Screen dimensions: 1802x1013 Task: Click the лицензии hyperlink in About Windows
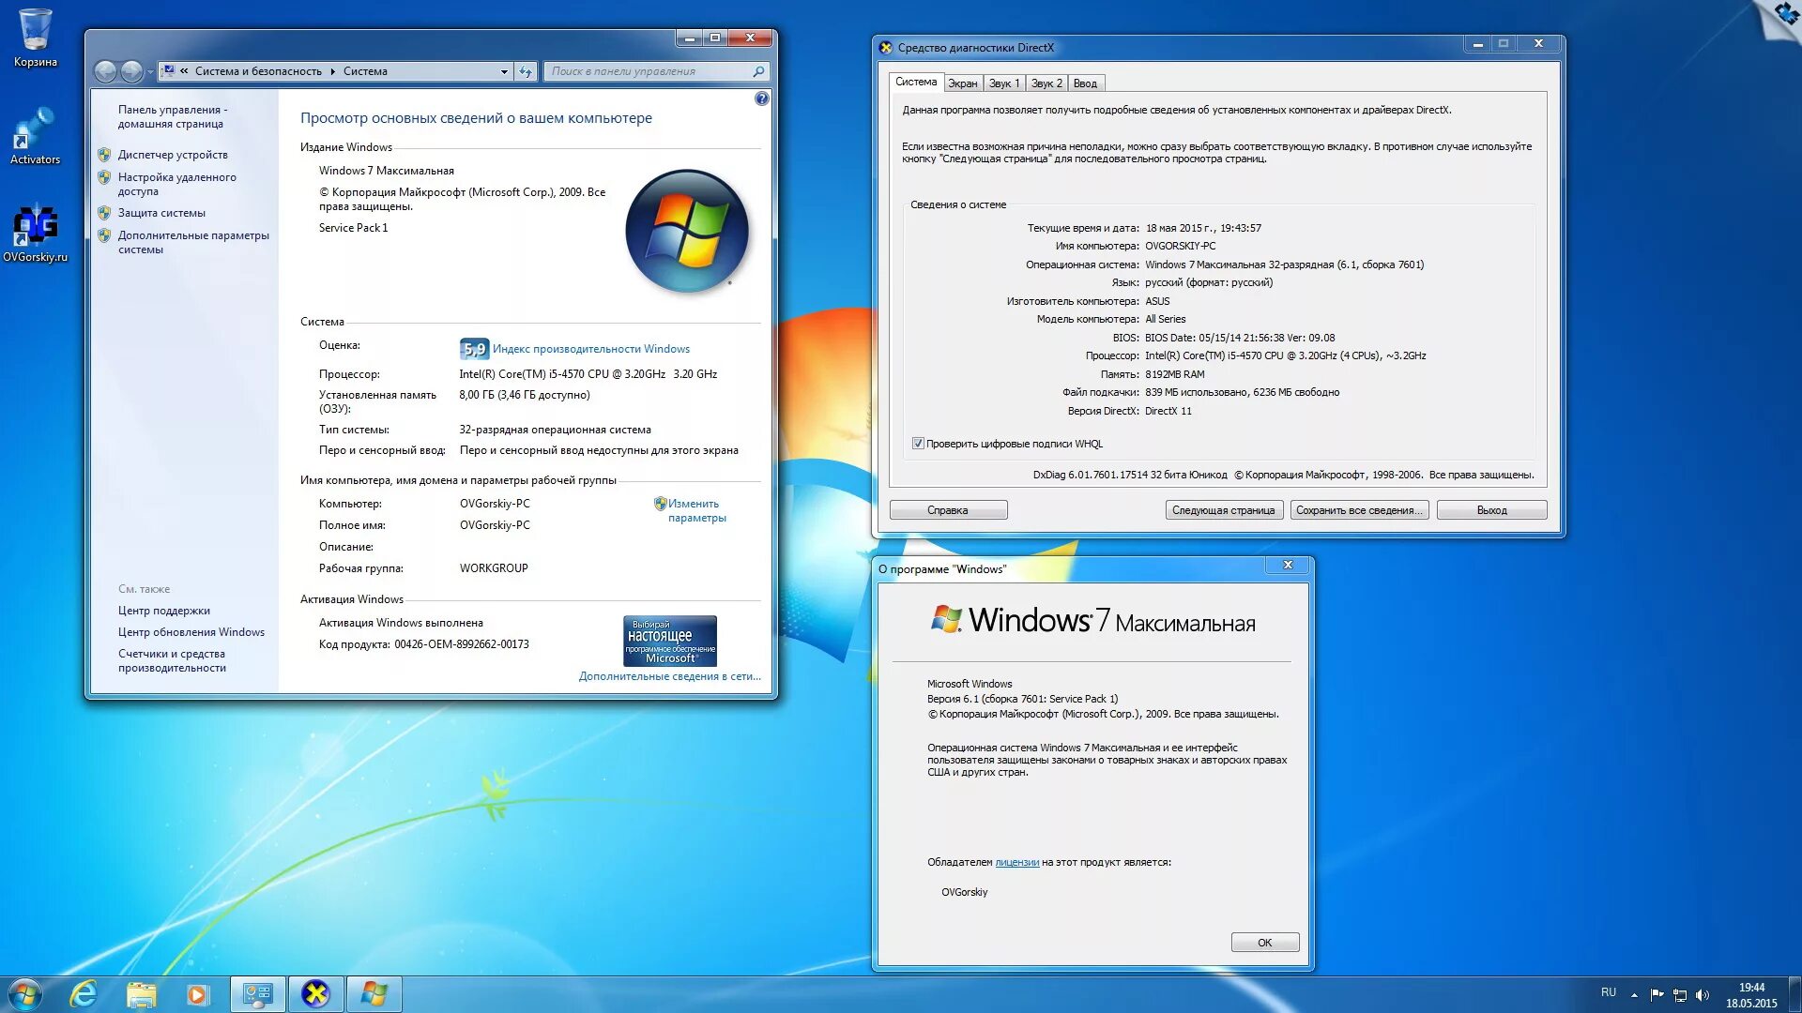tap(1016, 862)
